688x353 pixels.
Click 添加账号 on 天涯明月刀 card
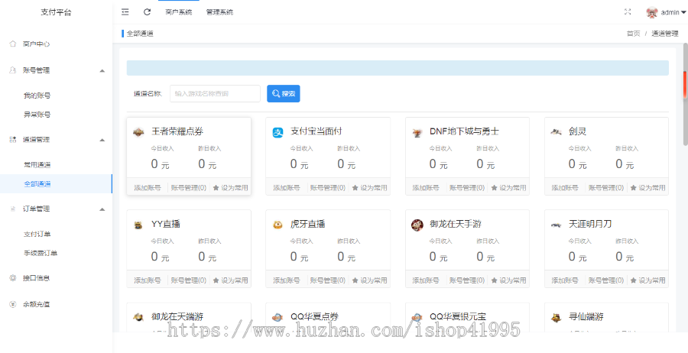point(565,280)
